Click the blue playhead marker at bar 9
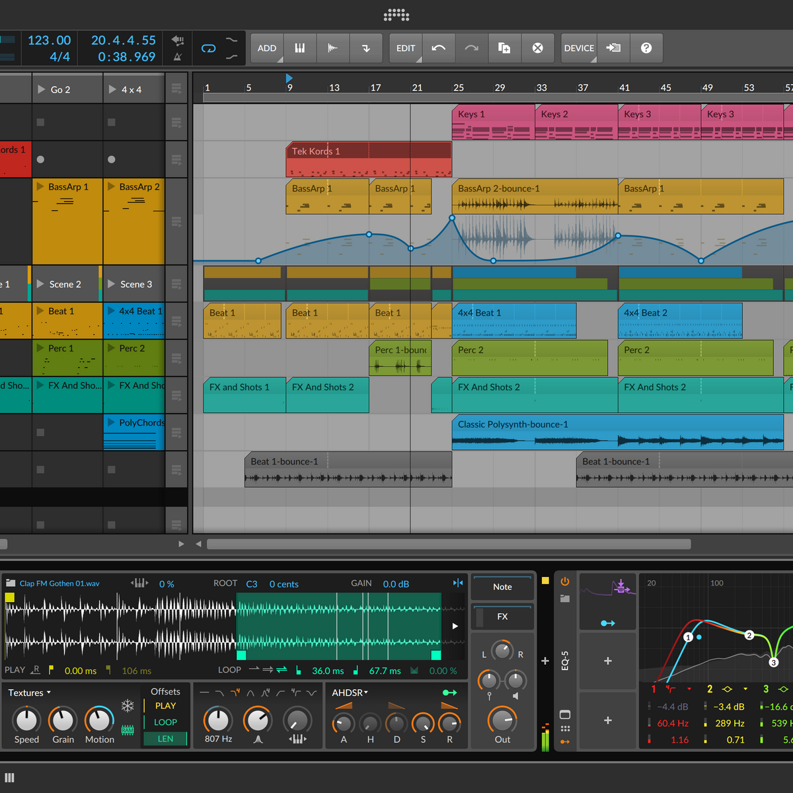The height and width of the screenshot is (793, 793). 289,79
